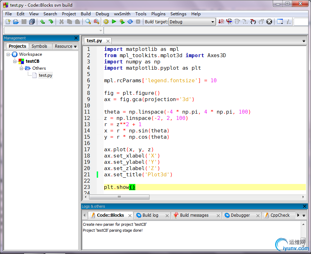Screen dimensions: 311x254
Task: Open the empty code completion scope dropdown
Action: coord(54,30)
